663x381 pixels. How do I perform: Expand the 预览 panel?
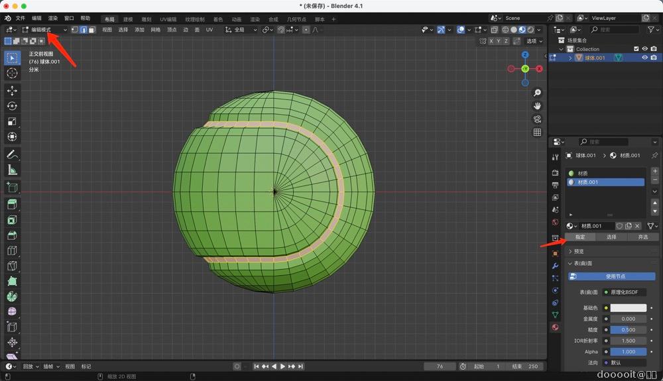578,252
